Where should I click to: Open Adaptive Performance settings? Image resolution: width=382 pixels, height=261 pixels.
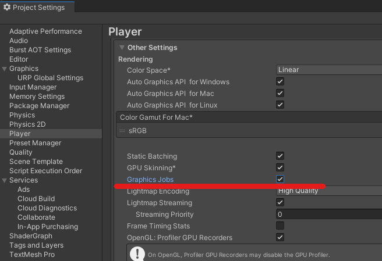(x=45, y=31)
